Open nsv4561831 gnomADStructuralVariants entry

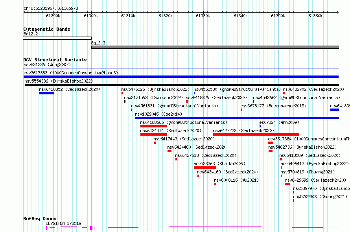175,106
